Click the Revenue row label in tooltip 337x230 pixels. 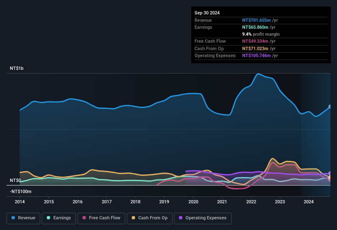point(203,20)
